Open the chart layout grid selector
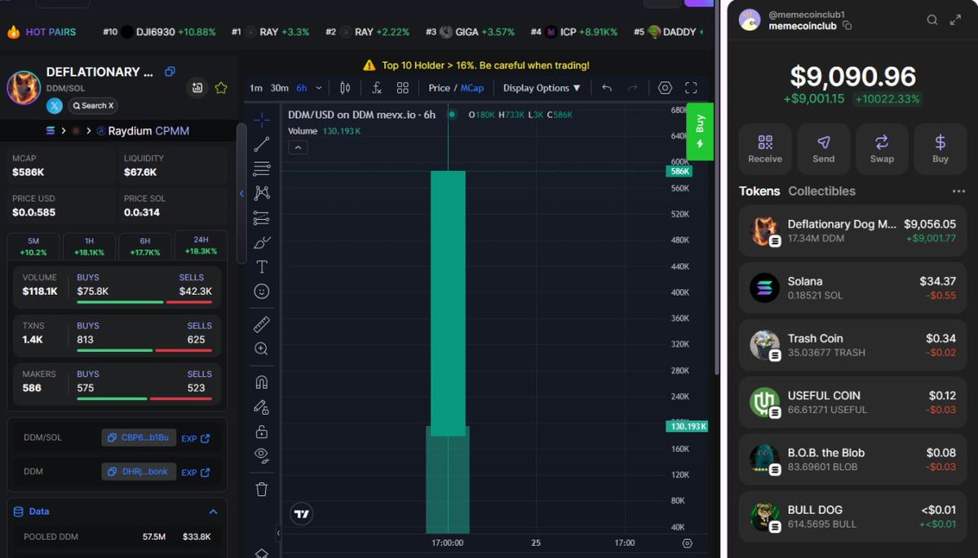The width and height of the screenshot is (978, 558). pyautogui.click(x=403, y=88)
